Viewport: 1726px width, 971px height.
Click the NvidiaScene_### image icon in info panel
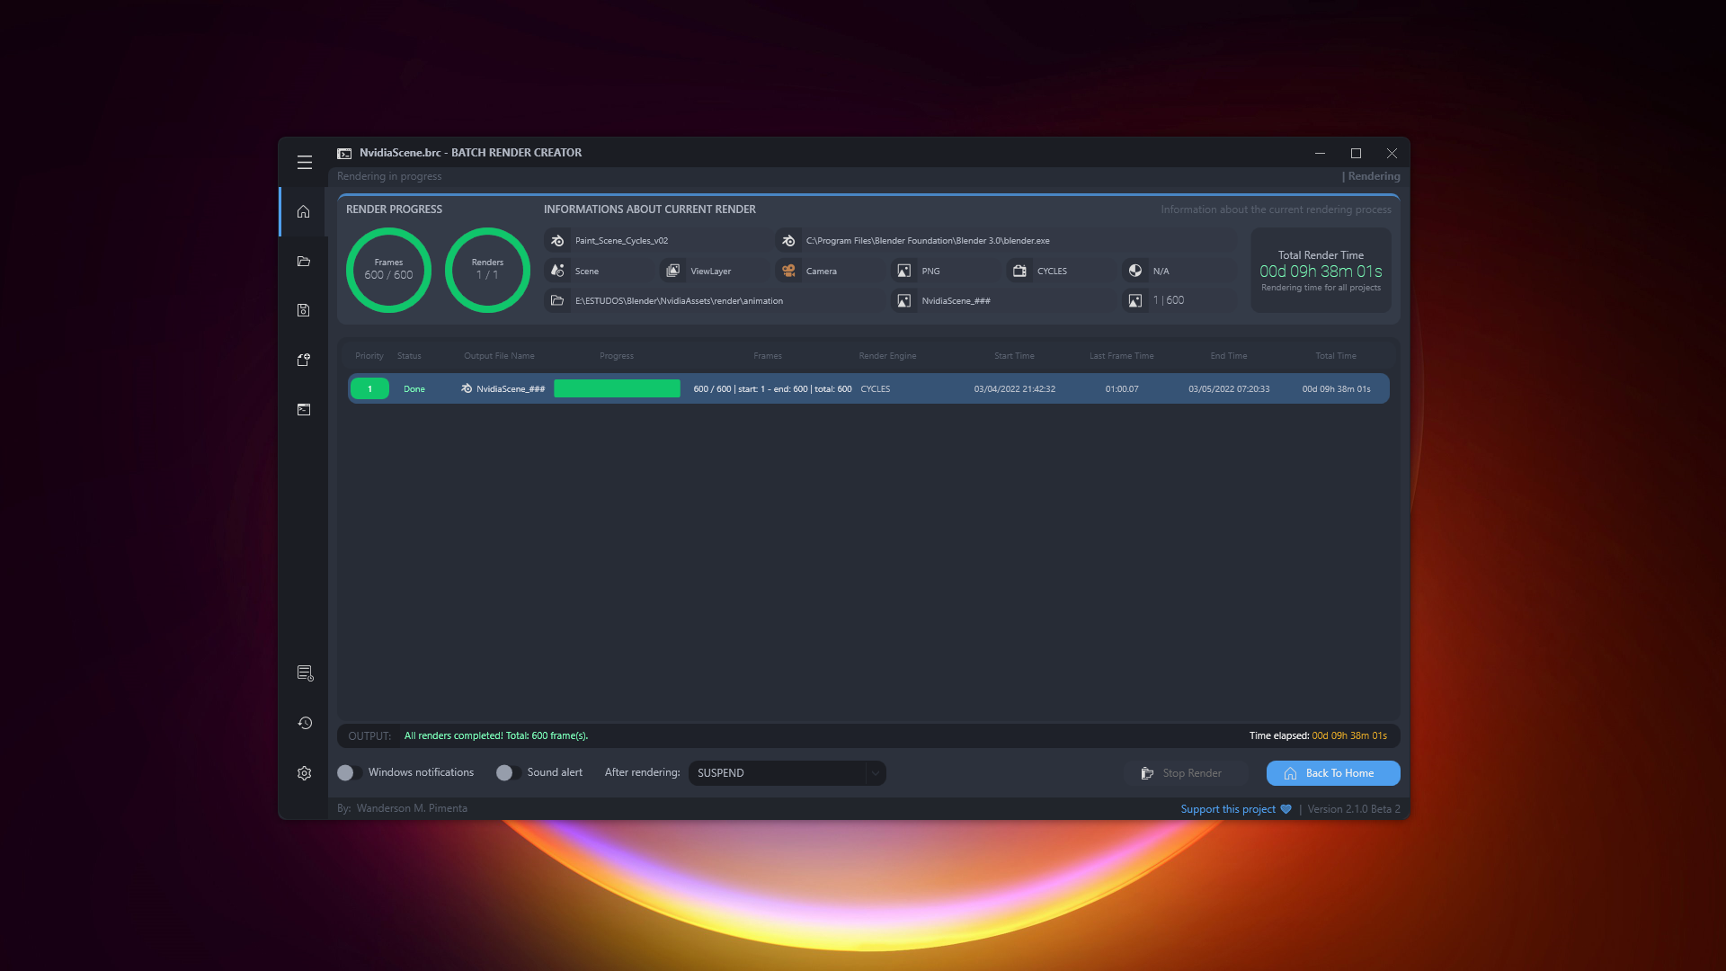[x=904, y=300]
